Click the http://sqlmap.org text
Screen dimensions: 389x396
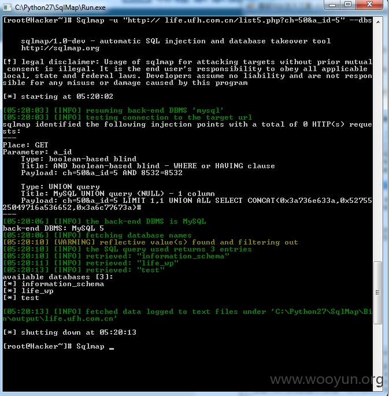tap(60, 48)
